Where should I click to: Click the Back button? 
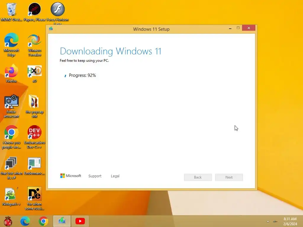tap(198, 177)
